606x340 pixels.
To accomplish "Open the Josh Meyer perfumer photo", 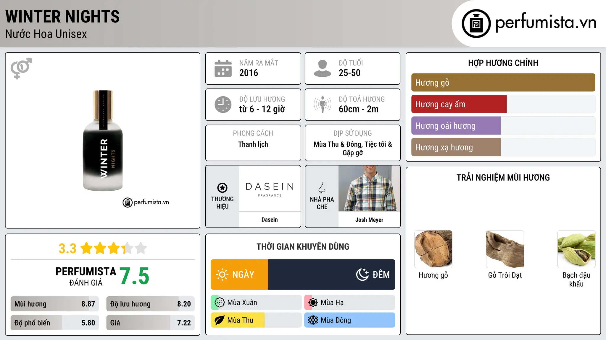I will [x=369, y=188].
